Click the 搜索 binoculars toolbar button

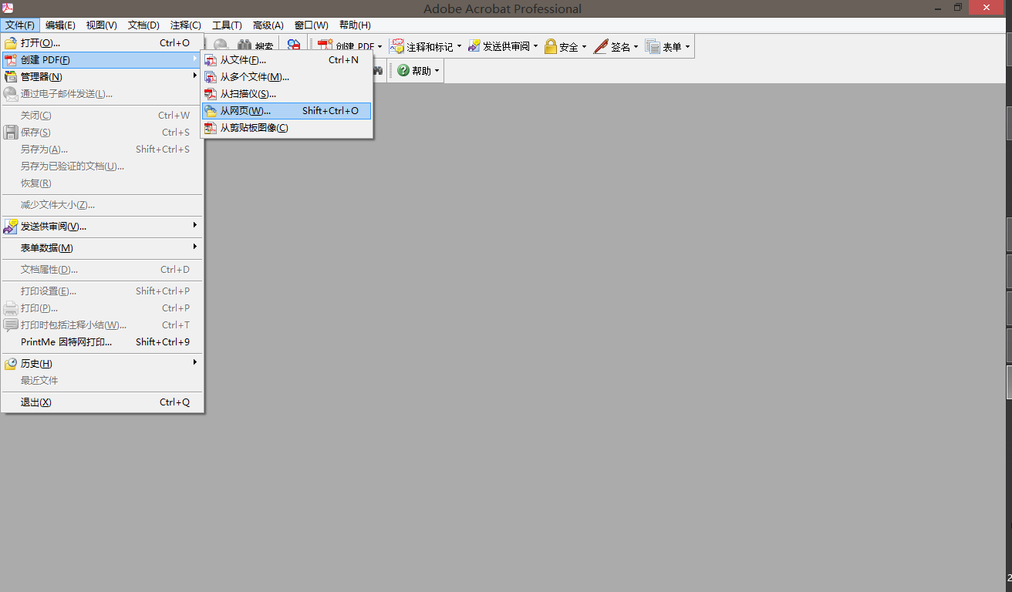255,46
